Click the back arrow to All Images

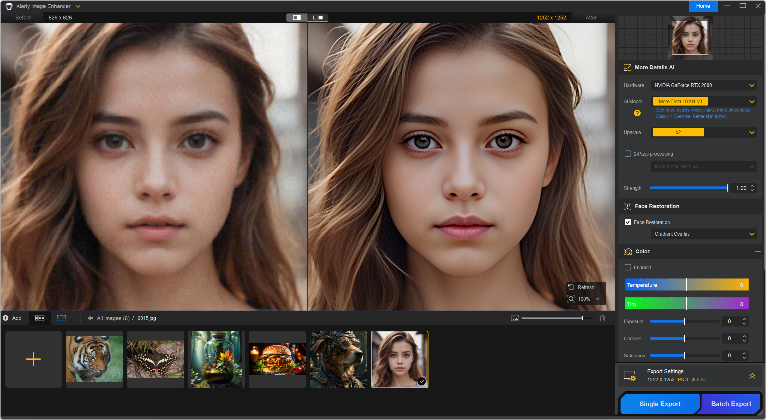[x=90, y=318]
